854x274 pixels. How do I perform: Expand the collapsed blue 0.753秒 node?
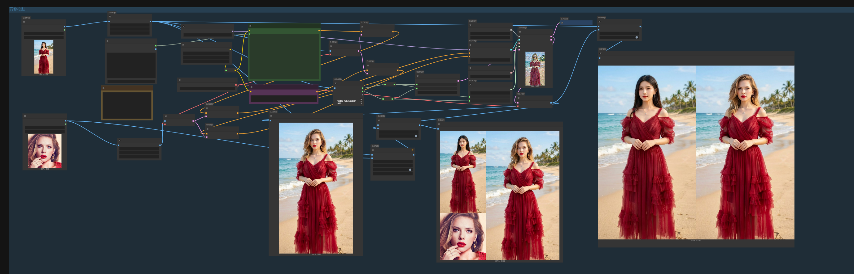(562, 23)
